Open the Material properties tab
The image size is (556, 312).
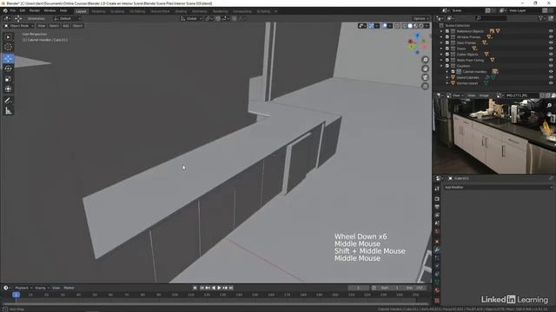(x=437, y=291)
